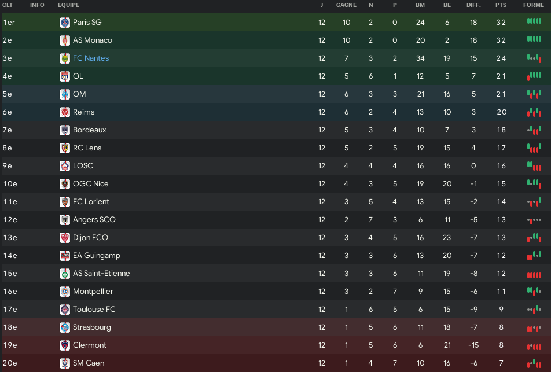Select the Strasbourg crest icon

65,327
